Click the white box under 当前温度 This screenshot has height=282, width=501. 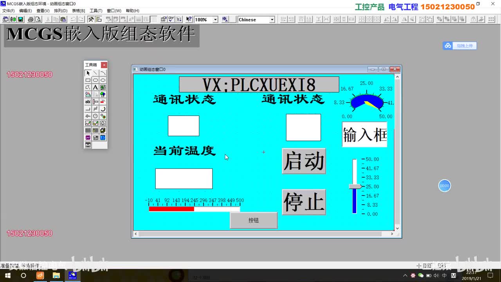pyautogui.click(x=184, y=179)
